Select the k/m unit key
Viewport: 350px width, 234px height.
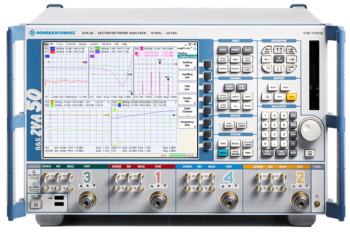tap(293, 134)
